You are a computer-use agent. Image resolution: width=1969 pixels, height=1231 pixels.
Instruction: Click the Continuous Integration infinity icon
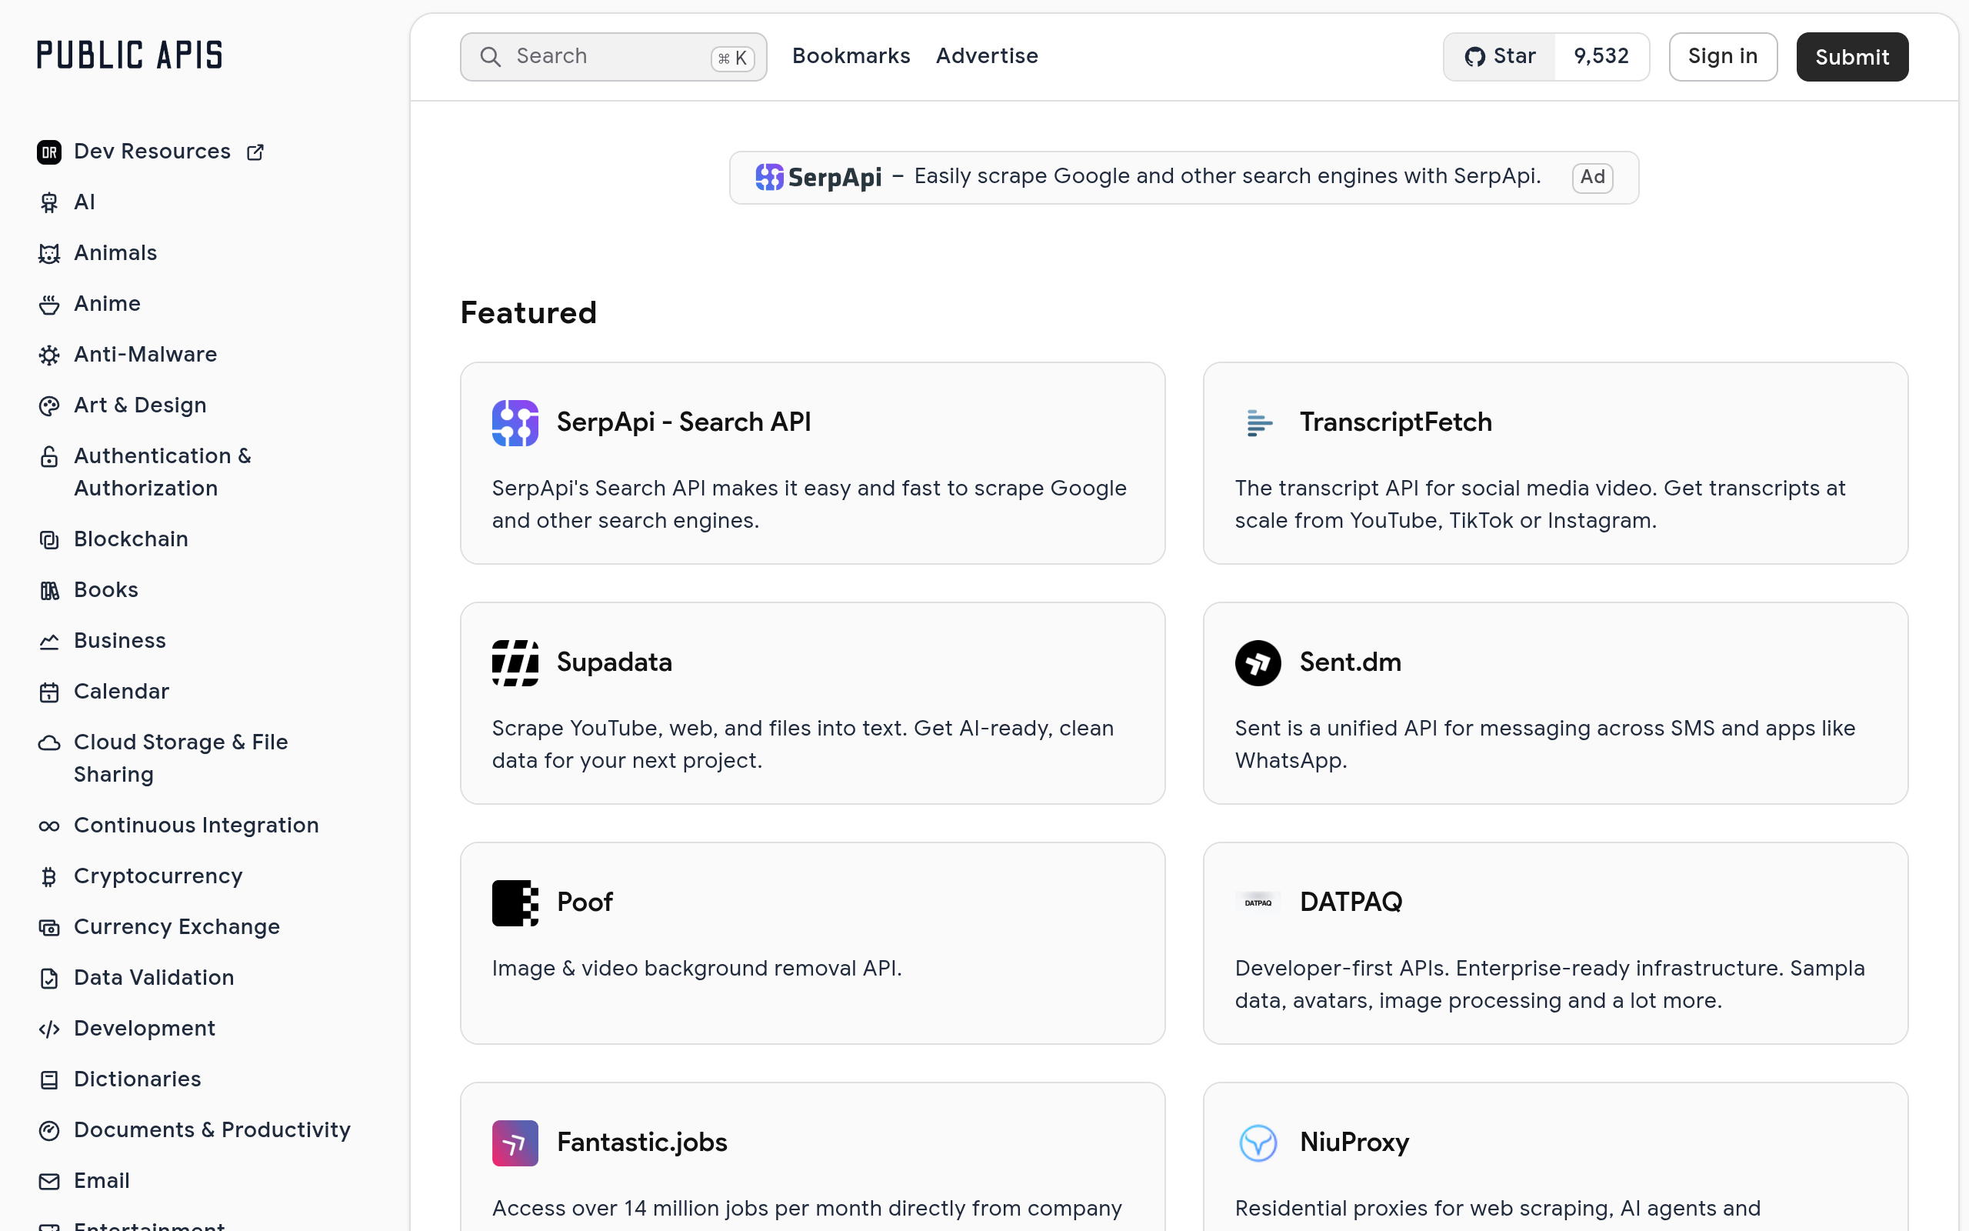48,826
